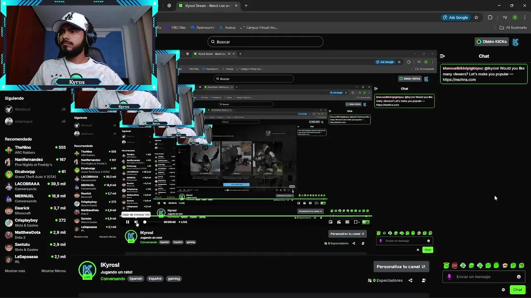Open recommended channel MatthewDota

click(x=35, y=235)
